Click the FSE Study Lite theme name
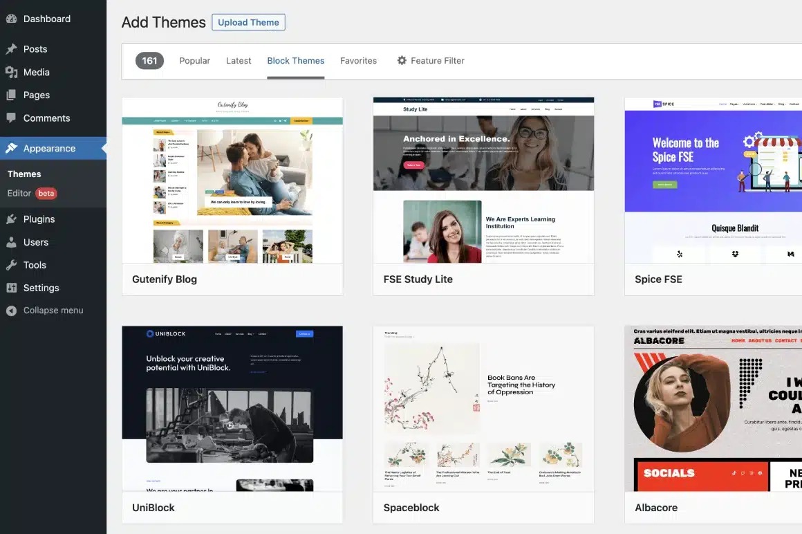Viewport: 802px width, 534px height. click(x=418, y=279)
